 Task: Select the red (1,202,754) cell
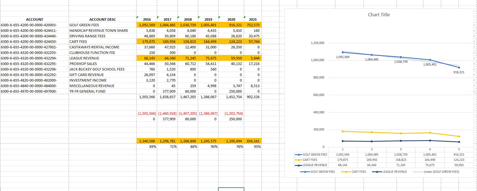click(234, 113)
